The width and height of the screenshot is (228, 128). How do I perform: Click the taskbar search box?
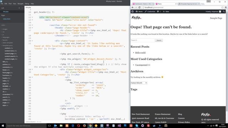[x=26, y=126]
